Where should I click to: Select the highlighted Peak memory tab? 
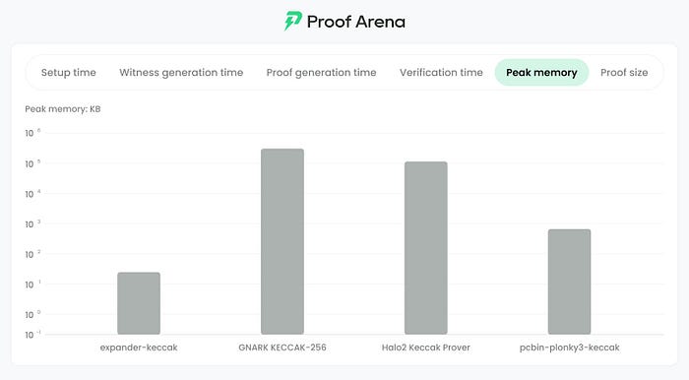541,73
